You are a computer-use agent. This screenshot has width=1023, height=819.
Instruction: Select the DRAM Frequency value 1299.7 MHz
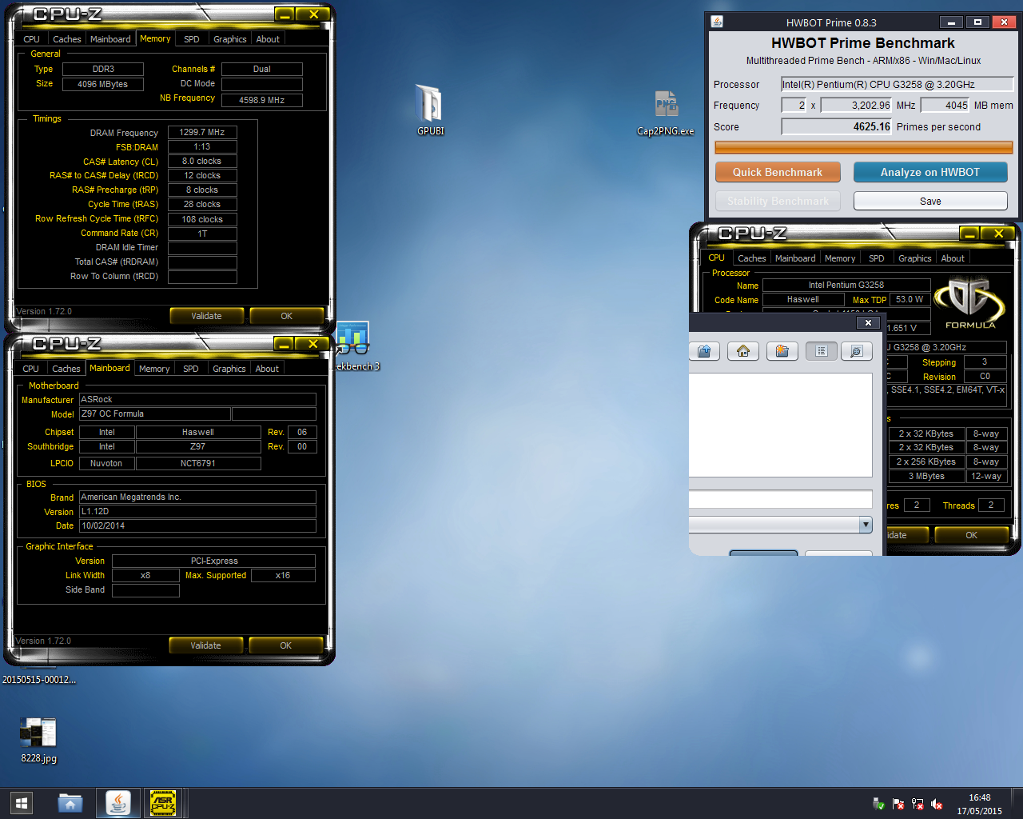click(202, 132)
